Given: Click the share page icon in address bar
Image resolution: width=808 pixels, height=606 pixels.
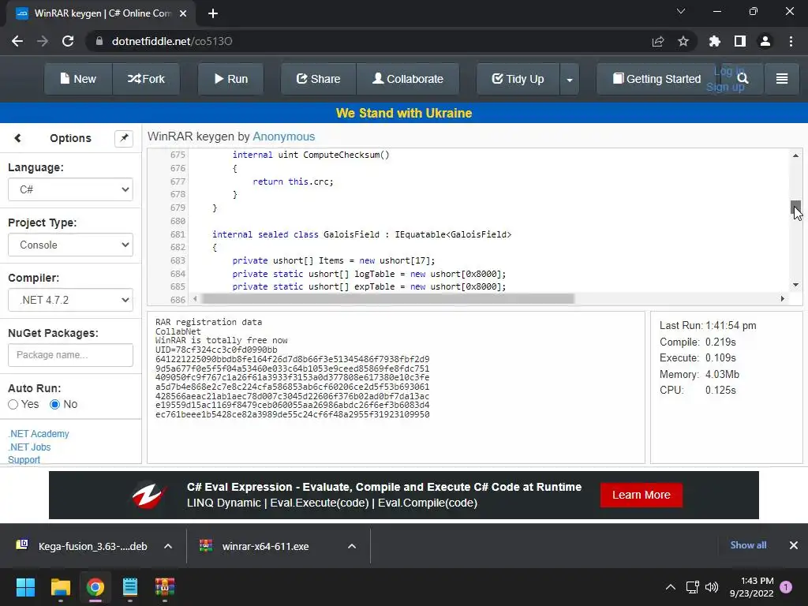Looking at the screenshot, I should [658, 41].
